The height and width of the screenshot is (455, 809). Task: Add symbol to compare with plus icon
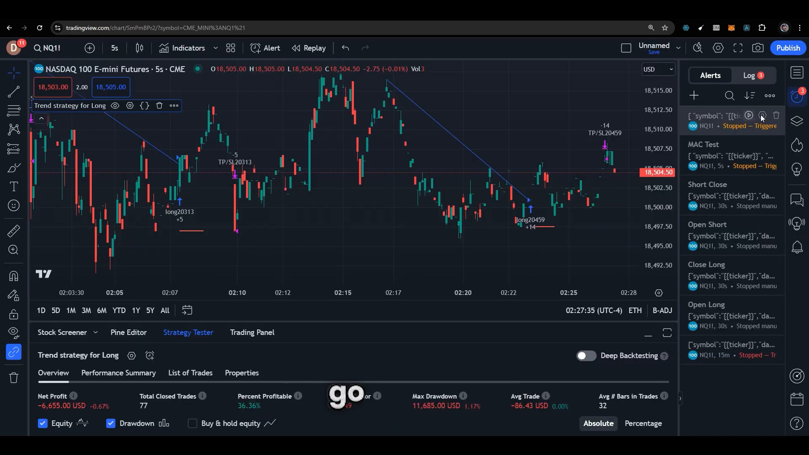tap(89, 48)
